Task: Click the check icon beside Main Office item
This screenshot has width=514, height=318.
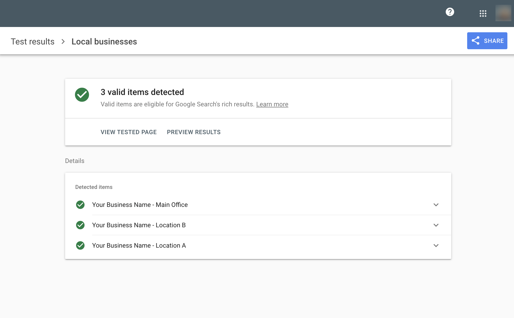Action: 80,205
